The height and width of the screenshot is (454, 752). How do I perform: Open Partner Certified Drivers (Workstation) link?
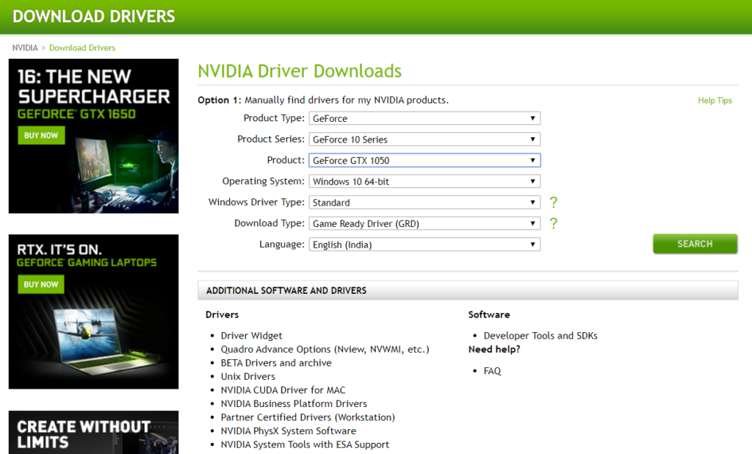[x=308, y=417]
